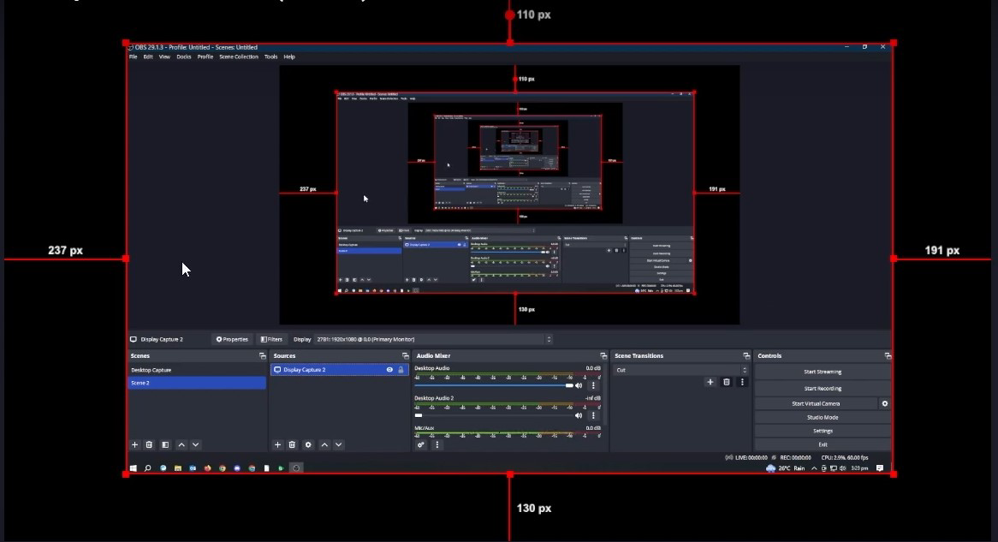The width and height of the screenshot is (998, 542).
Task: Click Start Virtual Camera
Action: pos(816,404)
